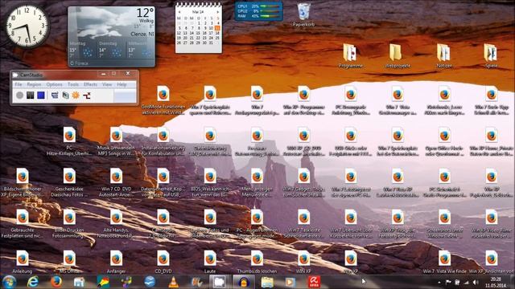Open Avira antivirus from taskbar
The width and height of the screenshot is (515, 289).
314,282
